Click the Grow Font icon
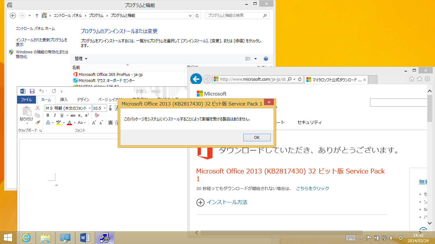 pyautogui.click(x=94, y=123)
